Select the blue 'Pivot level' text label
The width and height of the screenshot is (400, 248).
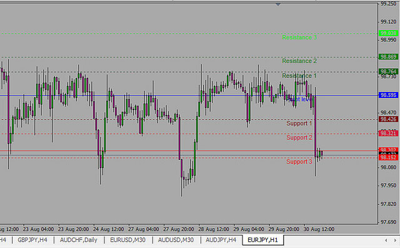click(299, 99)
